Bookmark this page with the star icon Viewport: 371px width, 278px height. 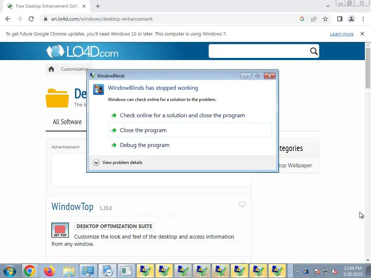click(325, 19)
